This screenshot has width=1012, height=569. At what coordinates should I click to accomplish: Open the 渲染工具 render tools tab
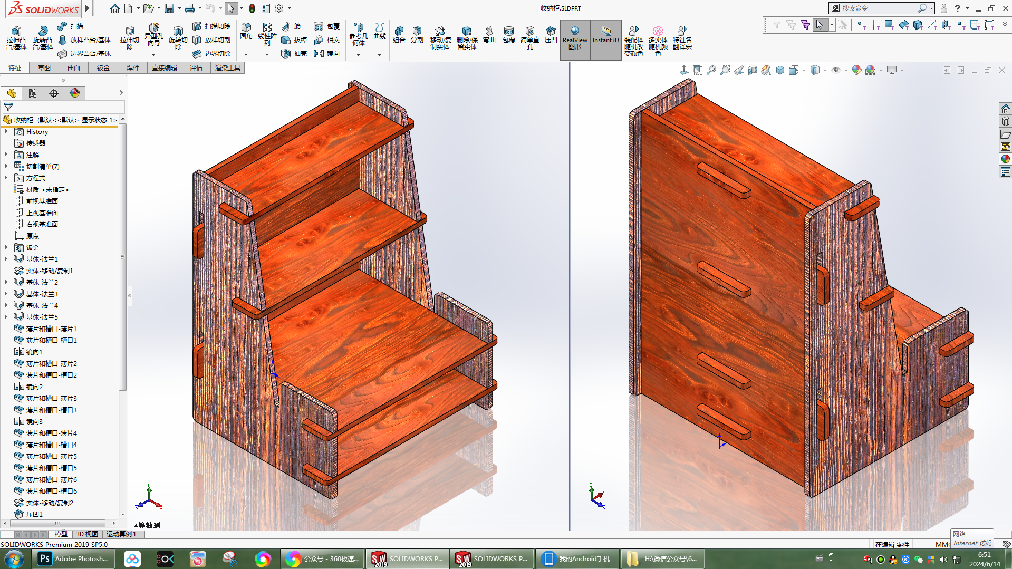coord(228,68)
